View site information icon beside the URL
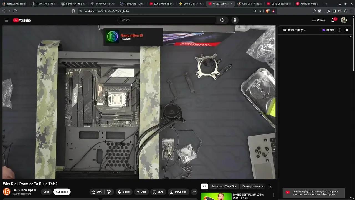 80,11
